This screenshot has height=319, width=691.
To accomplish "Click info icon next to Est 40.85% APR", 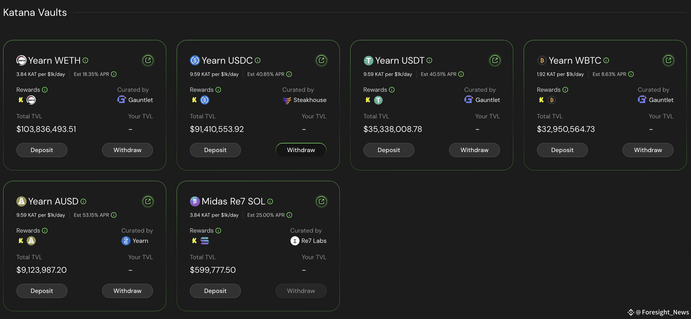I will 289,74.
